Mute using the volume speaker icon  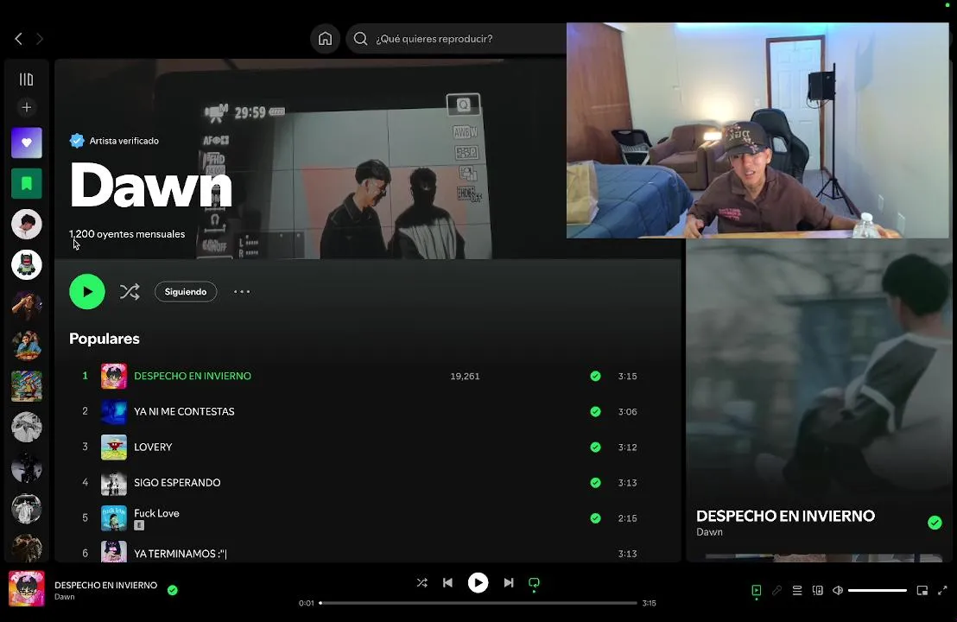tap(838, 590)
